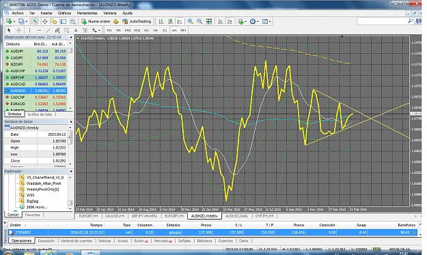This screenshot has height=255, width=427.
Task: Click the search input field in toolbar
Action: tap(382, 21)
